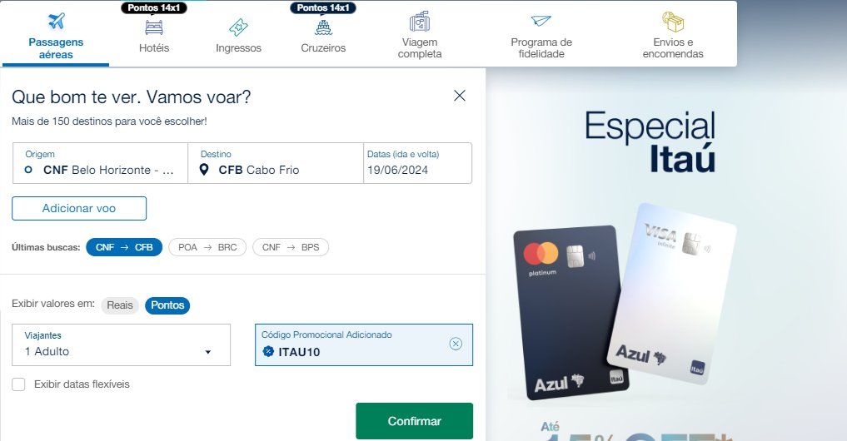Open the Destino CFB Cabo Frio selector
847x441 pixels.
276,163
